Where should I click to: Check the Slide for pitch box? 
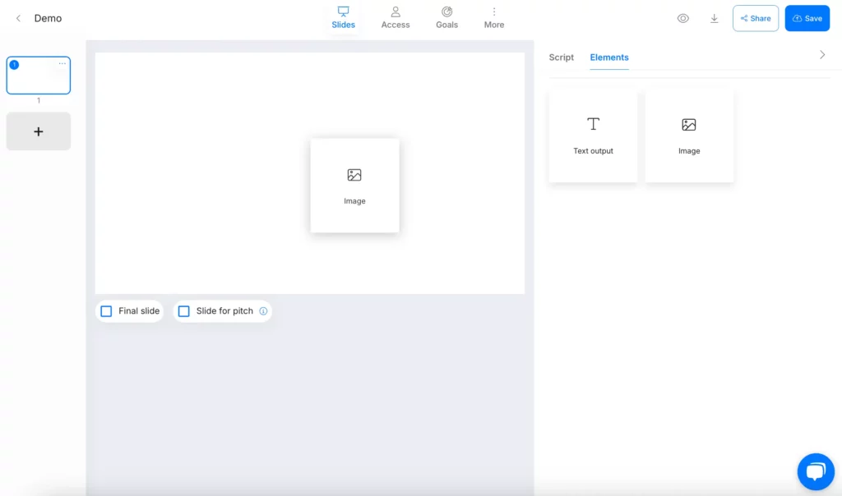coord(184,311)
